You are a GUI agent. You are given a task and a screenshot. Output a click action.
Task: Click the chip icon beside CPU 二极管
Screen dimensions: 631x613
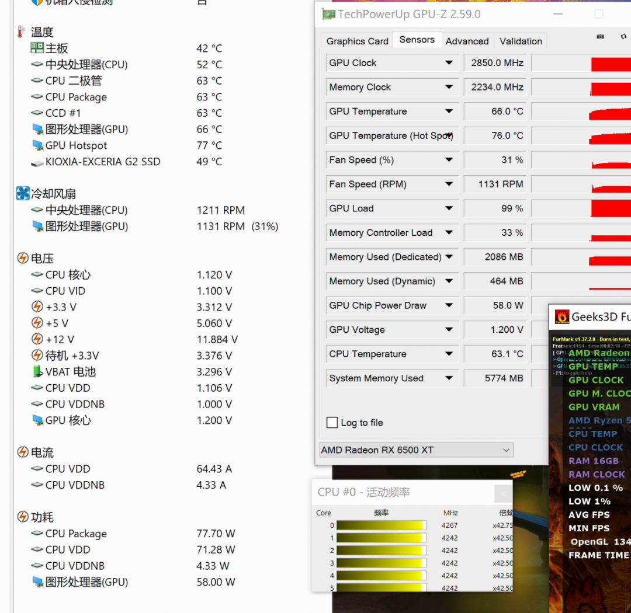(37, 81)
